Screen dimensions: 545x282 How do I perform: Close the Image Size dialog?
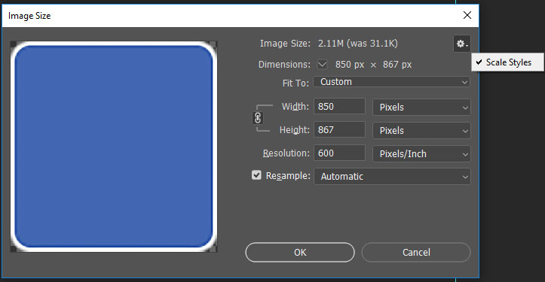467,15
